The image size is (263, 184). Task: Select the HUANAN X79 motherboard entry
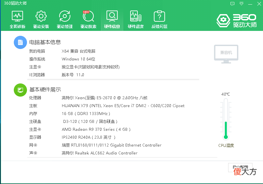pyautogui.click(x=123, y=106)
